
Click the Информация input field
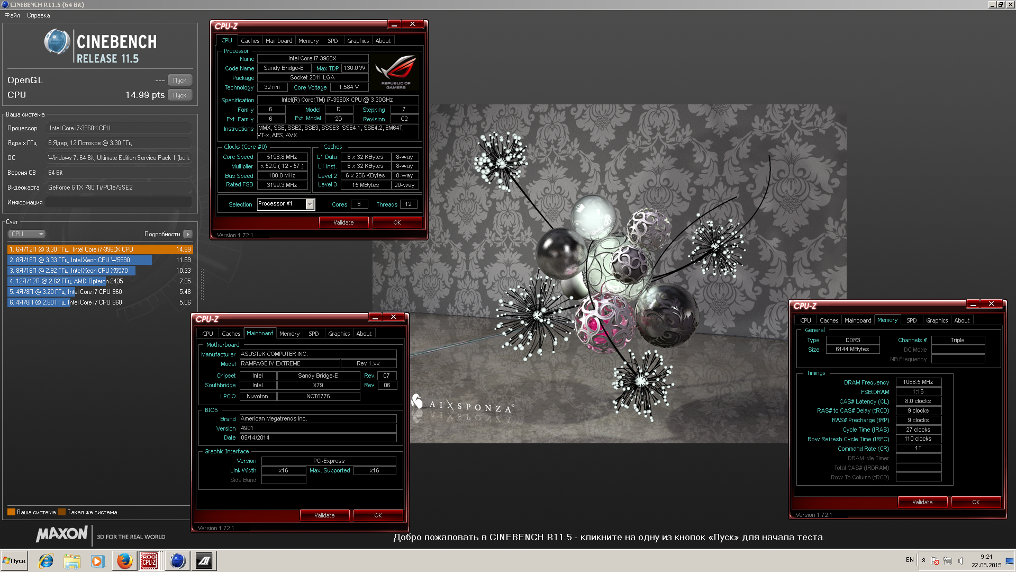(x=119, y=202)
